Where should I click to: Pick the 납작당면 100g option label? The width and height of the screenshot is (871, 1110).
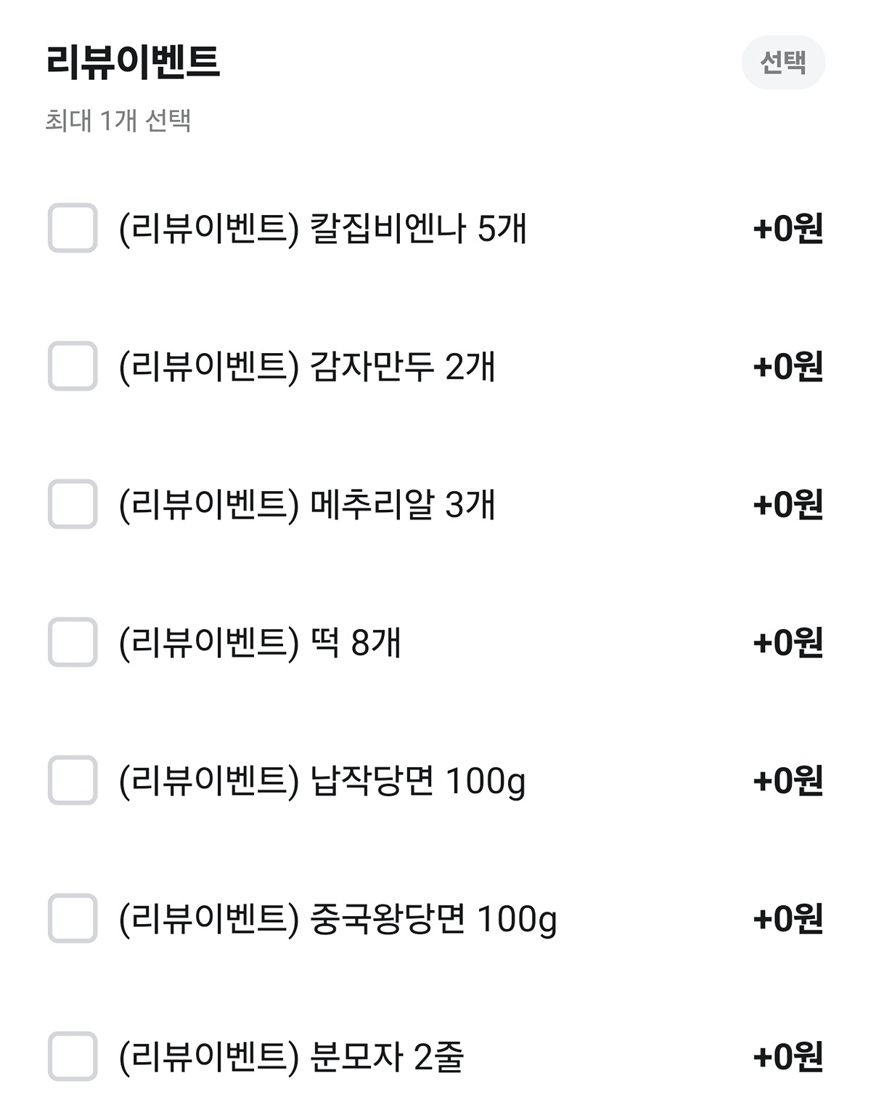(322, 782)
